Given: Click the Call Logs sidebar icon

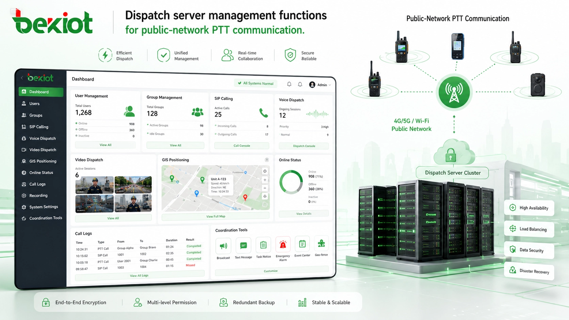Looking at the screenshot, I should click(24, 184).
